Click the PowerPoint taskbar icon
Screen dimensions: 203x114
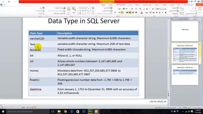(x=96, y=111)
